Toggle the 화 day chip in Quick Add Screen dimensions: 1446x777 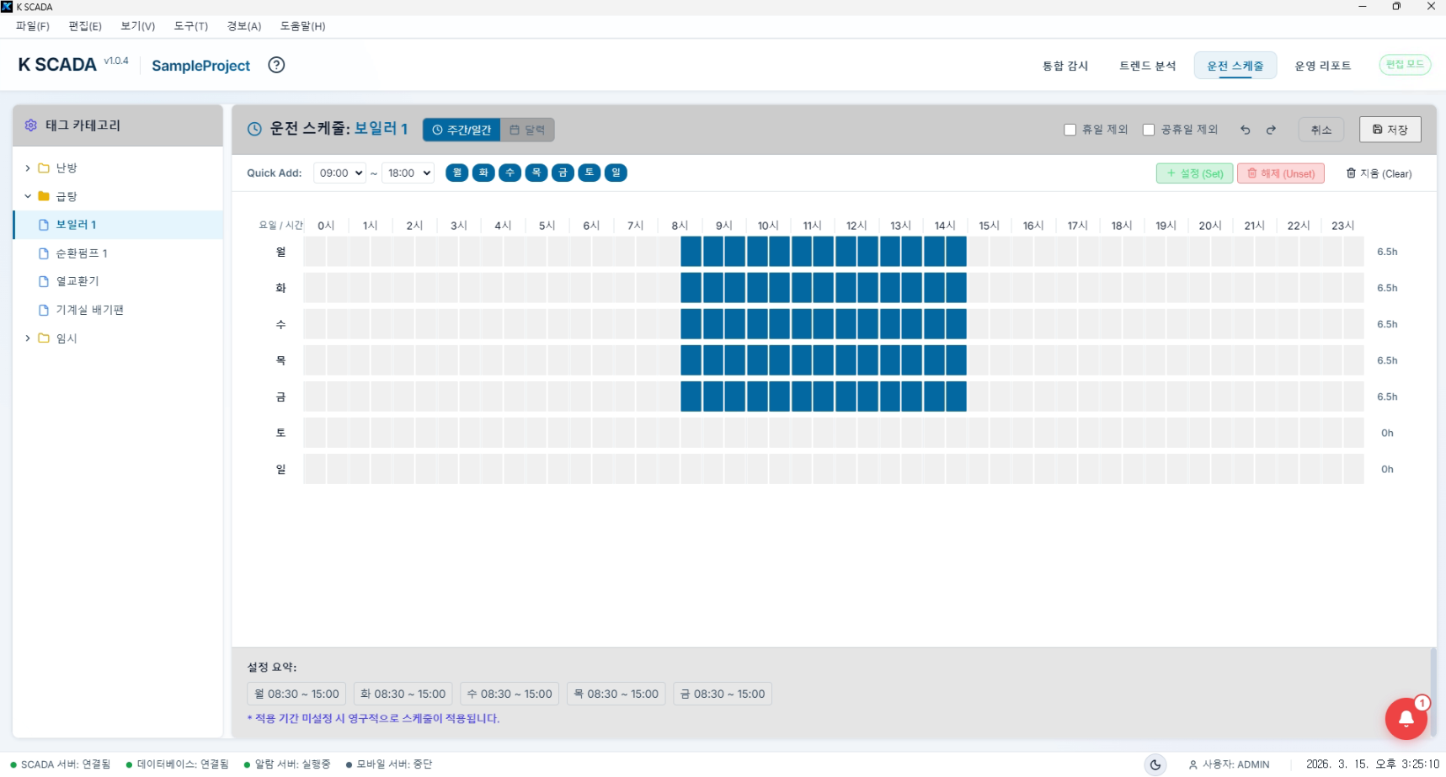(483, 173)
